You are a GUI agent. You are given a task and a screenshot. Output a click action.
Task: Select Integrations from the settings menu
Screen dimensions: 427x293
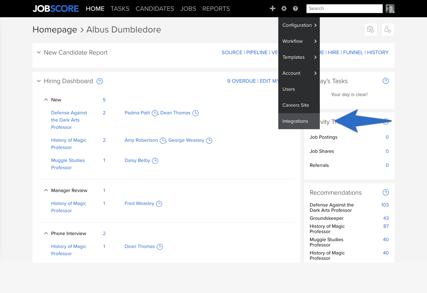tap(299, 121)
